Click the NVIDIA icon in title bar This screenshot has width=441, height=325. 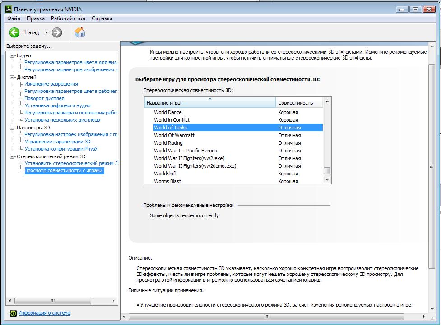point(8,9)
